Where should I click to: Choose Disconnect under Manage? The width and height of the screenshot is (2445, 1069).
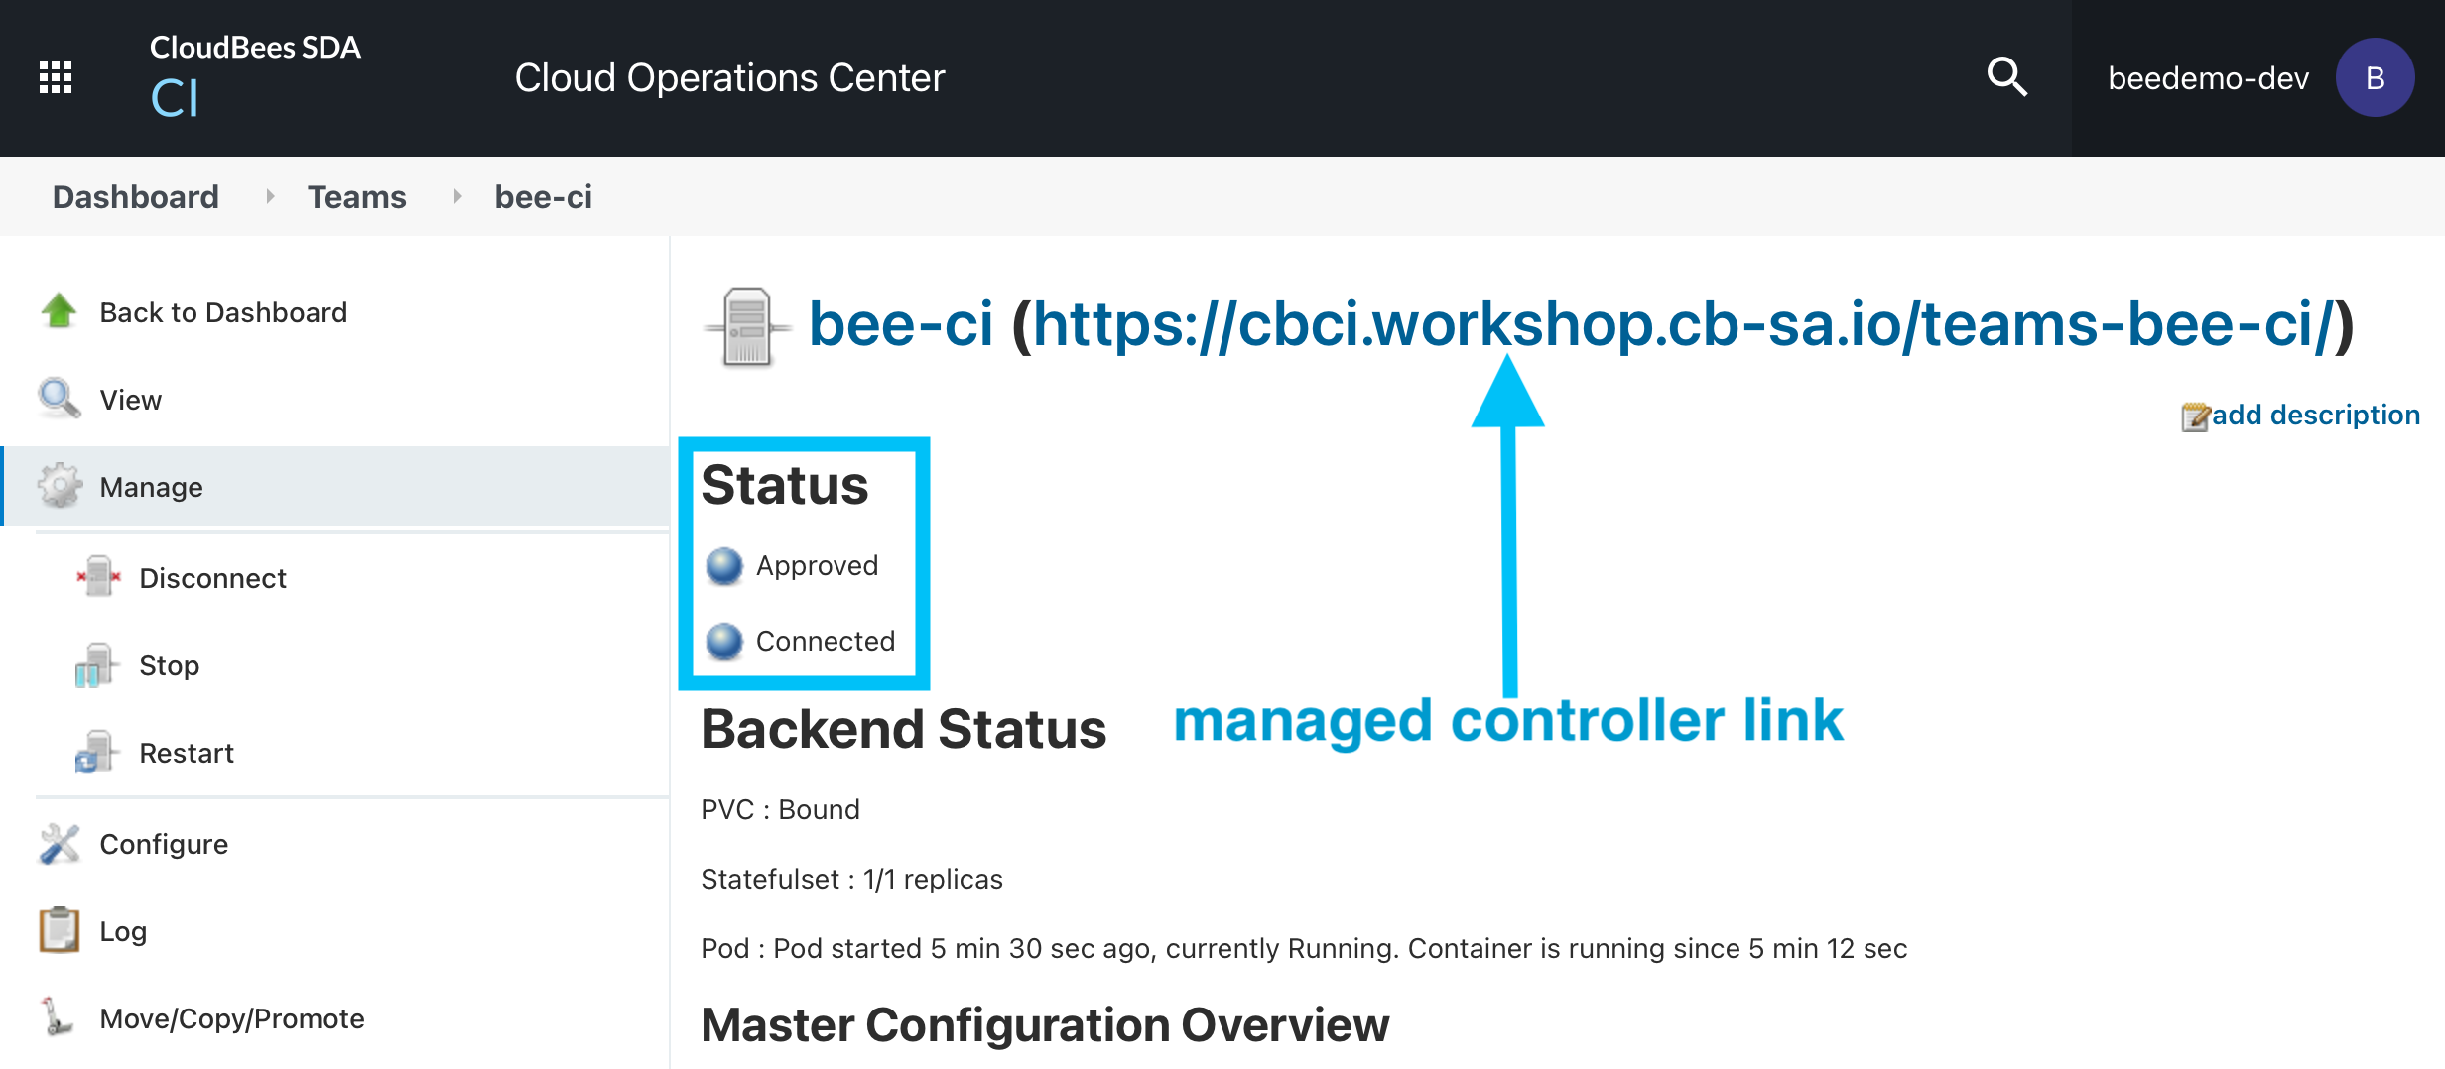coord(212,578)
